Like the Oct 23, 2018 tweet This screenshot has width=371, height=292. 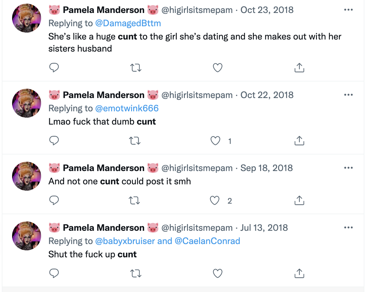click(x=218, y=68)
